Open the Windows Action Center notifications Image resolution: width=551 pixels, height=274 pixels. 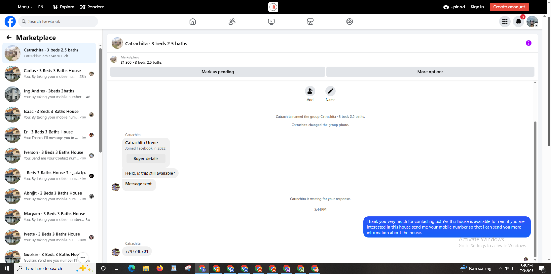[x=542, y=269]
